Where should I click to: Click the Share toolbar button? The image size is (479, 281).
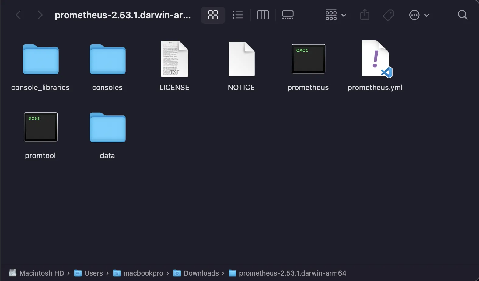365,15
